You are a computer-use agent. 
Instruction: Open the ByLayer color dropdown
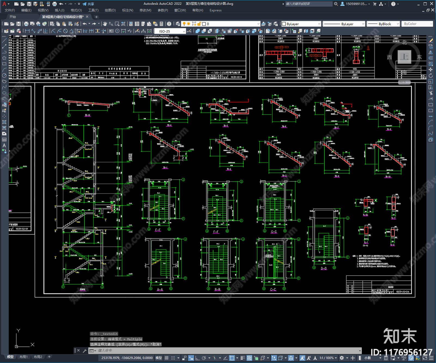pos(301,24)
